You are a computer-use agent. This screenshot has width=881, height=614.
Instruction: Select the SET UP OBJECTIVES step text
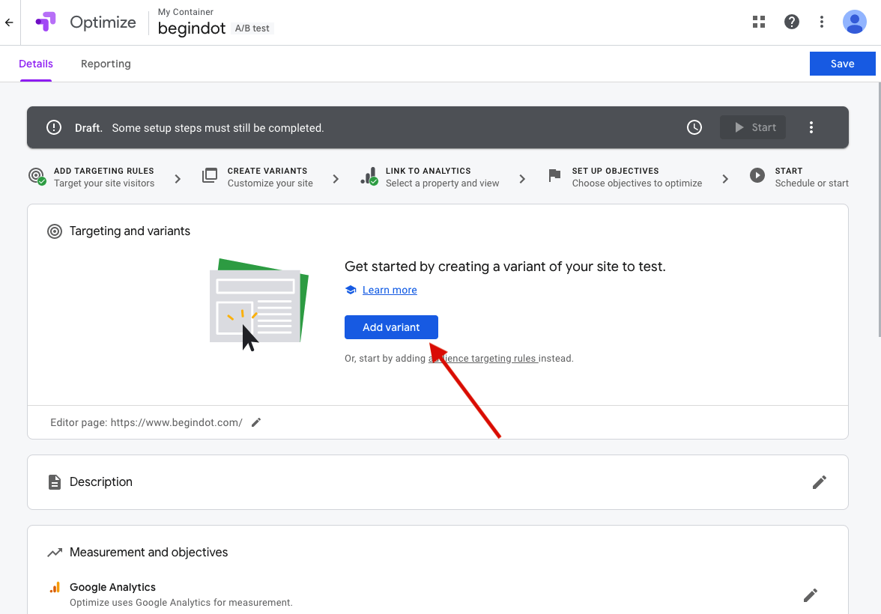(x=615, y=171)
